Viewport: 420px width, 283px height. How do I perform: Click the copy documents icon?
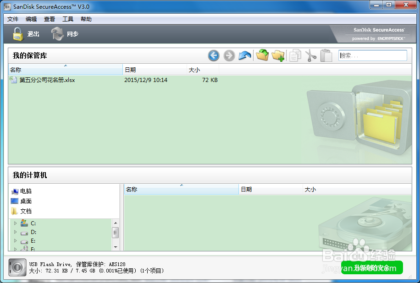(x=295, y=55)
